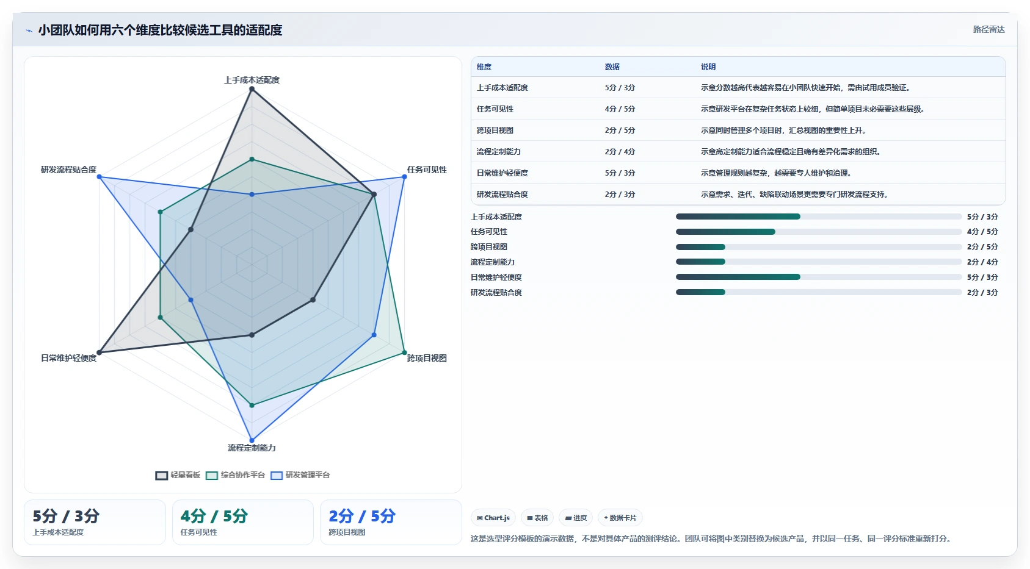Select the 数据卡片 chip

(x=620, y=518)
